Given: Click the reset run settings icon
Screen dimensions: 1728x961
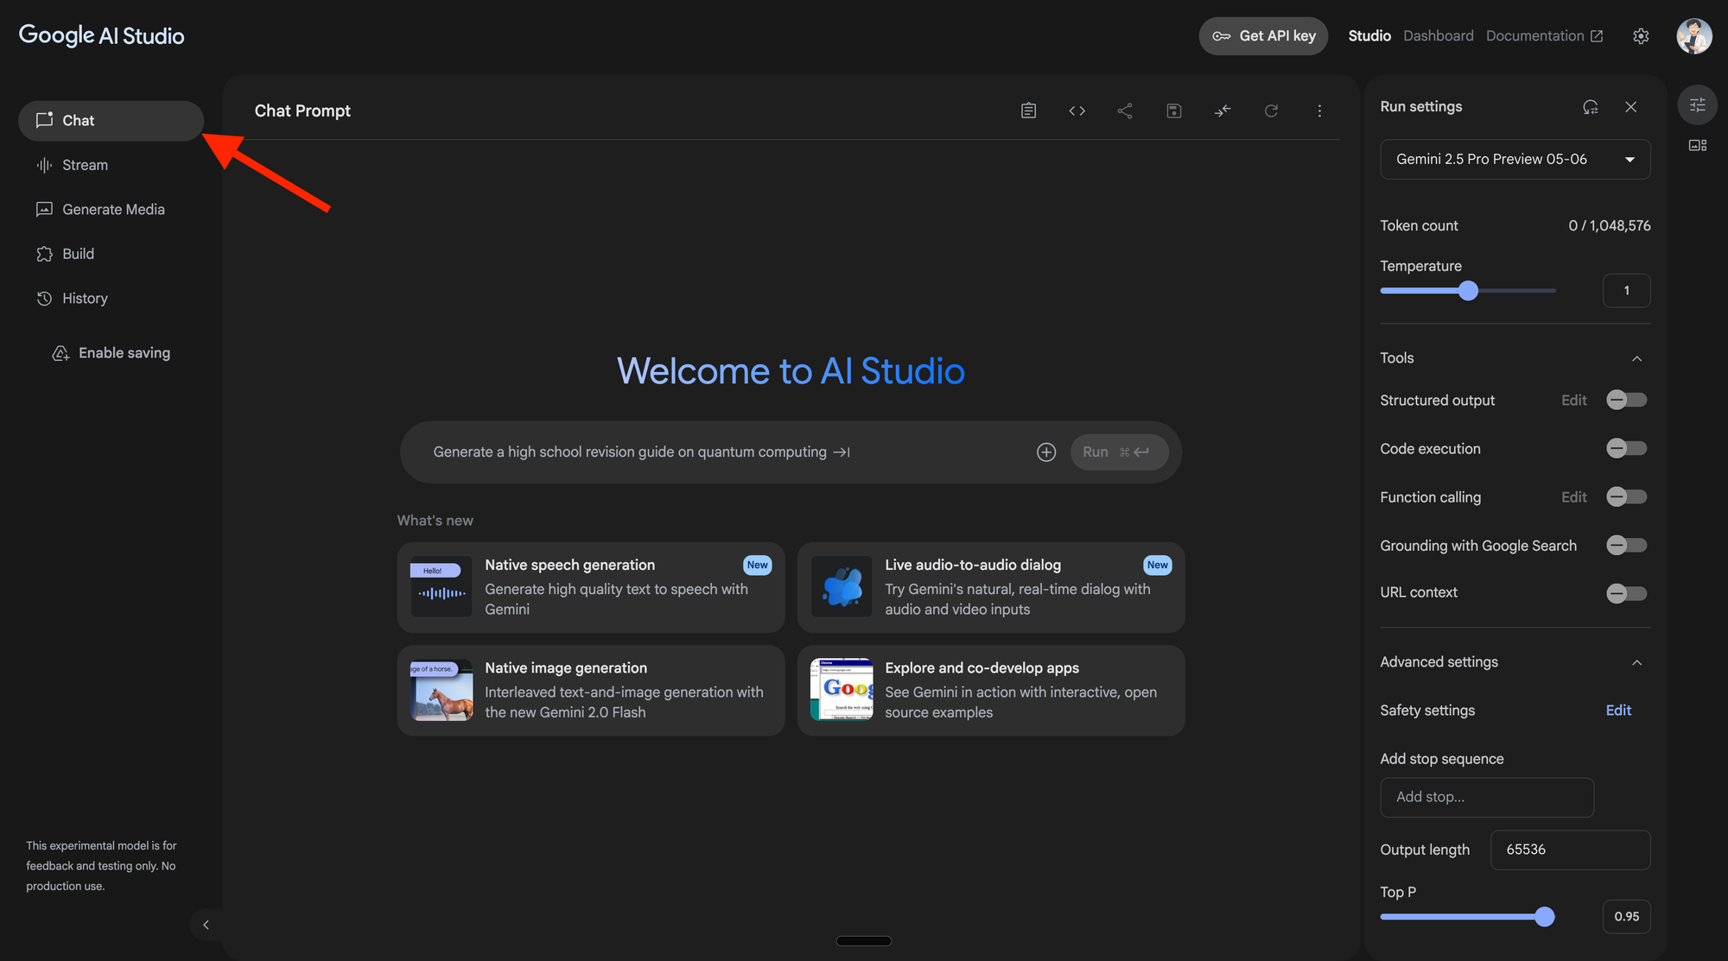Looking at the screenshot, I should [x=1590, y=107].
